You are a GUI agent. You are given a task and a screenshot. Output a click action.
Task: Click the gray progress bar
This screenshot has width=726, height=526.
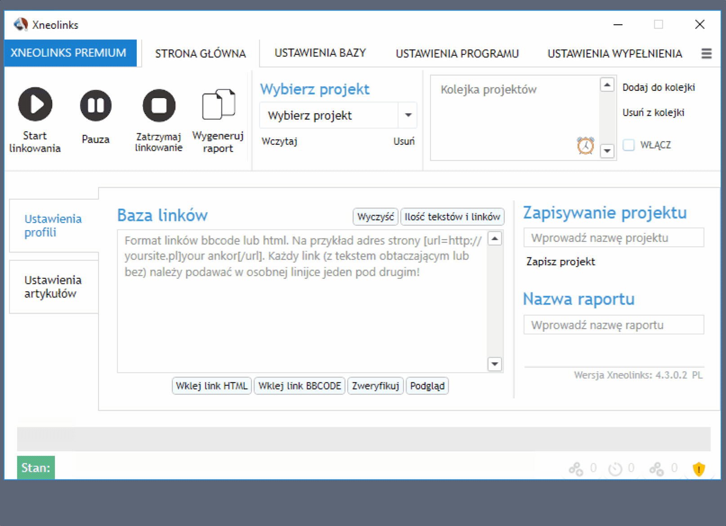point(363,438)
